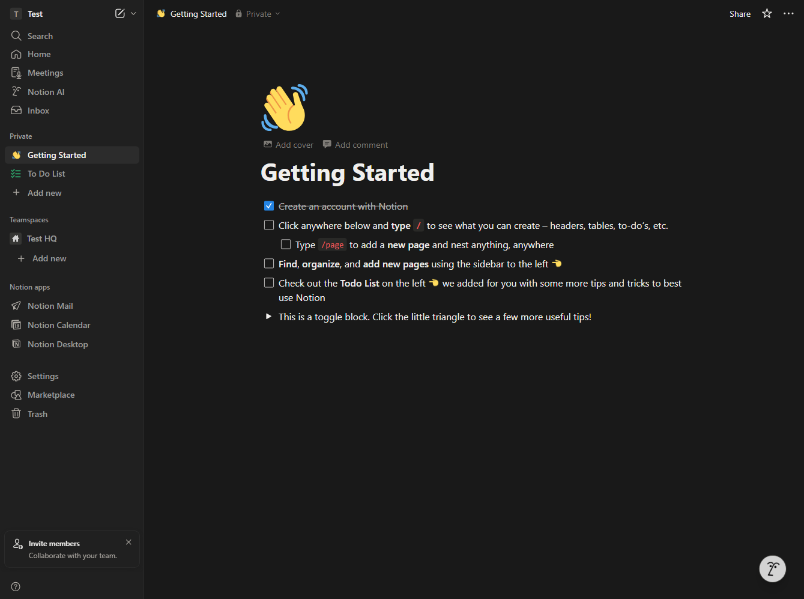Image resolution: width=804 pixels, height=599 pixels.
Task: Open To Do List page in sidebar
Action: pyautogui.click(x=46, y=174)
